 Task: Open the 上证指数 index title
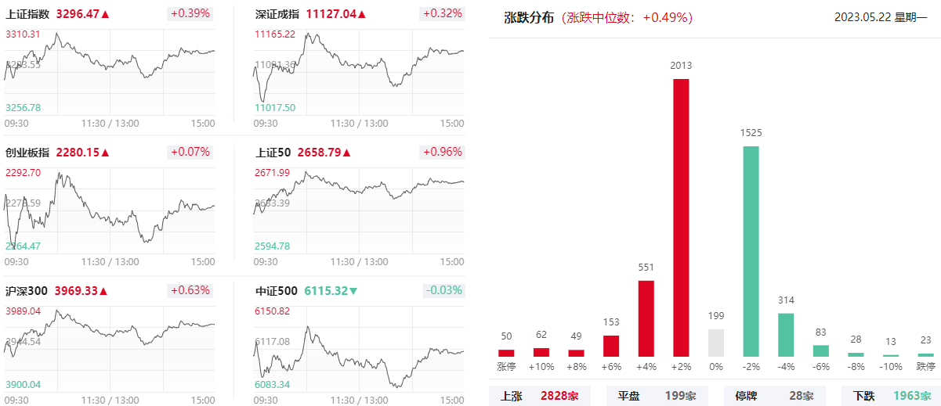click(27, 14)
